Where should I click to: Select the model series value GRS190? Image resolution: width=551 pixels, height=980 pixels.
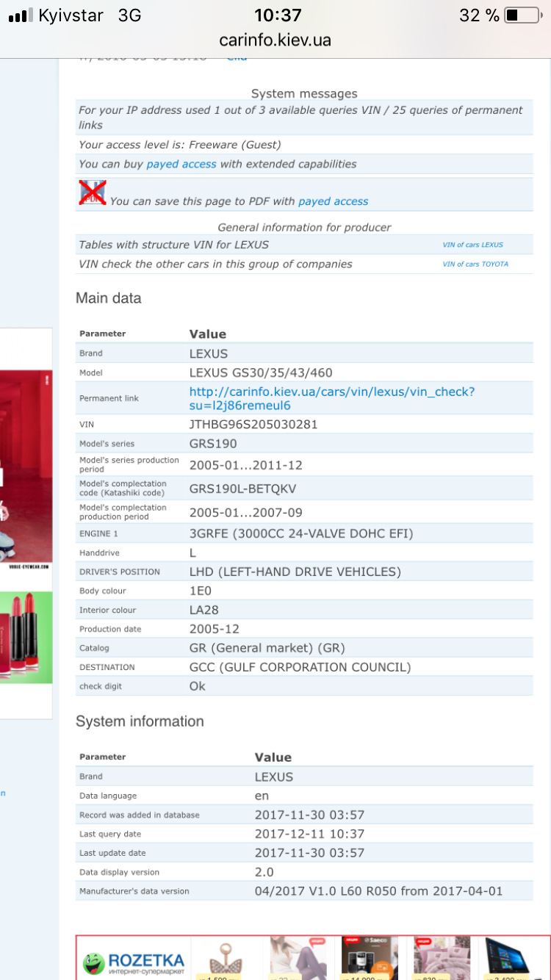pos(213,443)
